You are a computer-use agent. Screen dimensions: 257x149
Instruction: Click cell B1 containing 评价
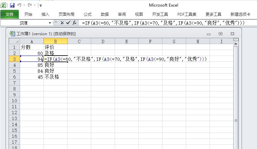click(56, 47)
